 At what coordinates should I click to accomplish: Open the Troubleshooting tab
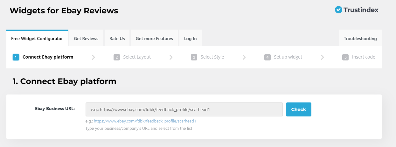[x=360, y=38]
